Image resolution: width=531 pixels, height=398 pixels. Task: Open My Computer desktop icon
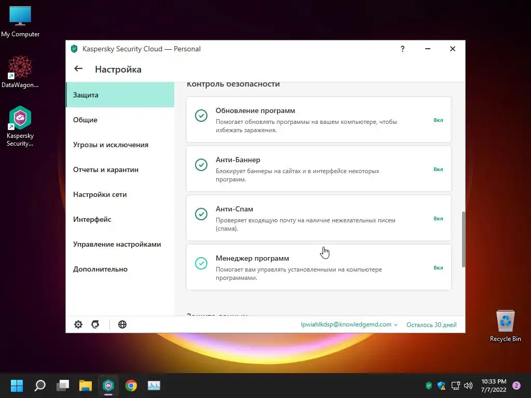tap(20, 21)
